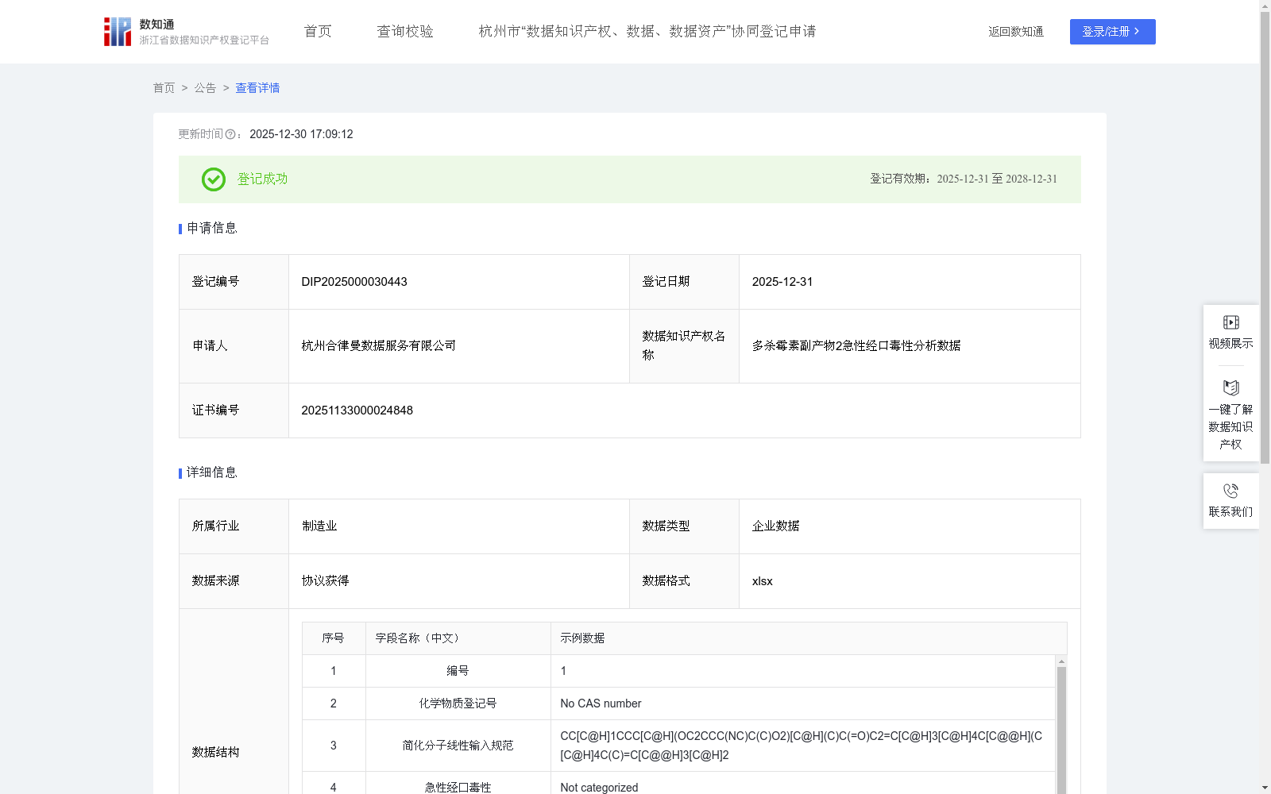Click the 登录/注册 button
Viewport: 1271px width, 794px height.
coord(1112,32)
